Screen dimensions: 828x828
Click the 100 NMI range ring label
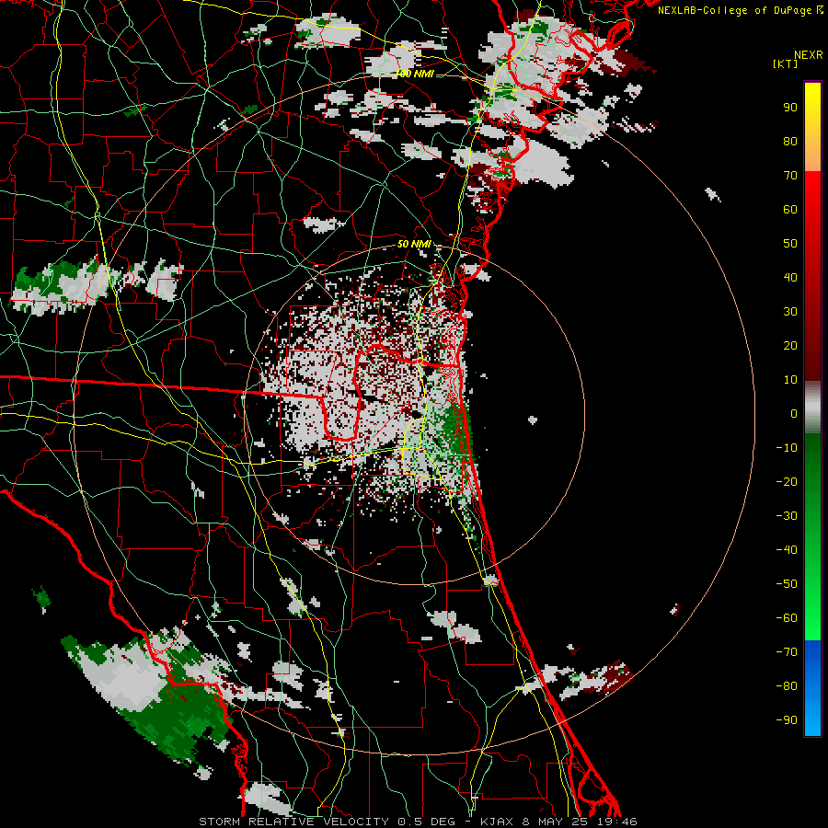pos(415,74)
